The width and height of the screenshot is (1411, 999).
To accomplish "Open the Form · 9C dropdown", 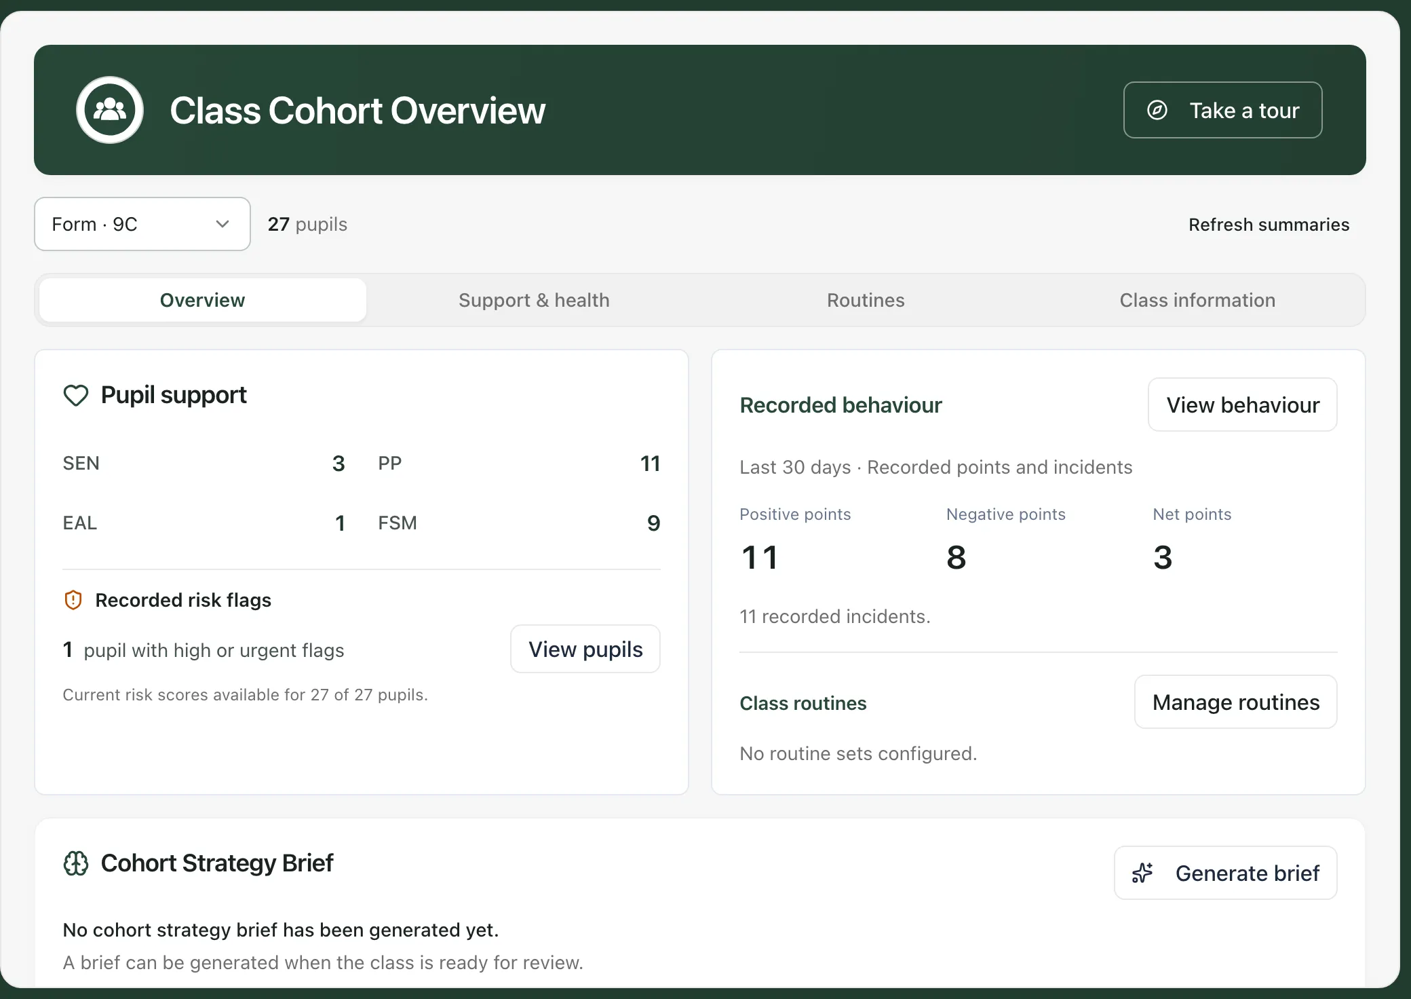I will [142, 224].
